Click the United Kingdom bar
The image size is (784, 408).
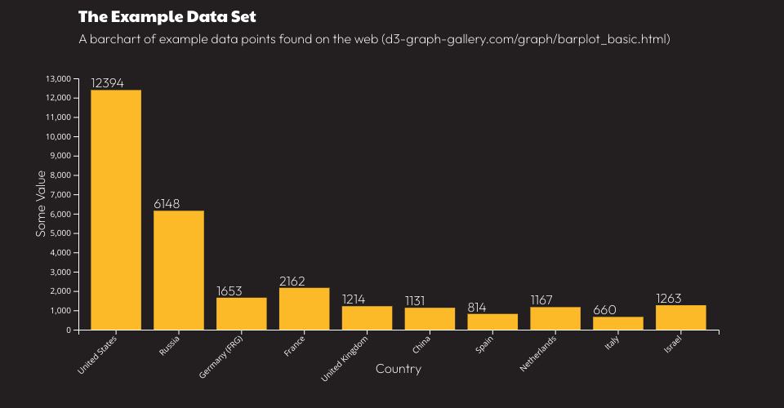coord(367,318)
